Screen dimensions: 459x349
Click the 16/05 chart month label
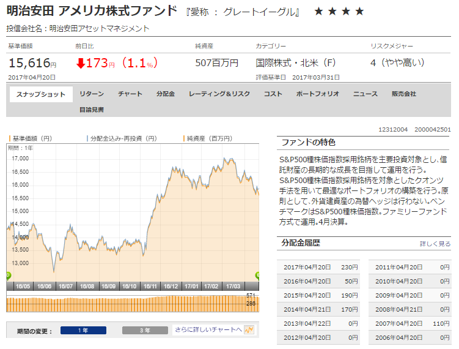[23, 286]
